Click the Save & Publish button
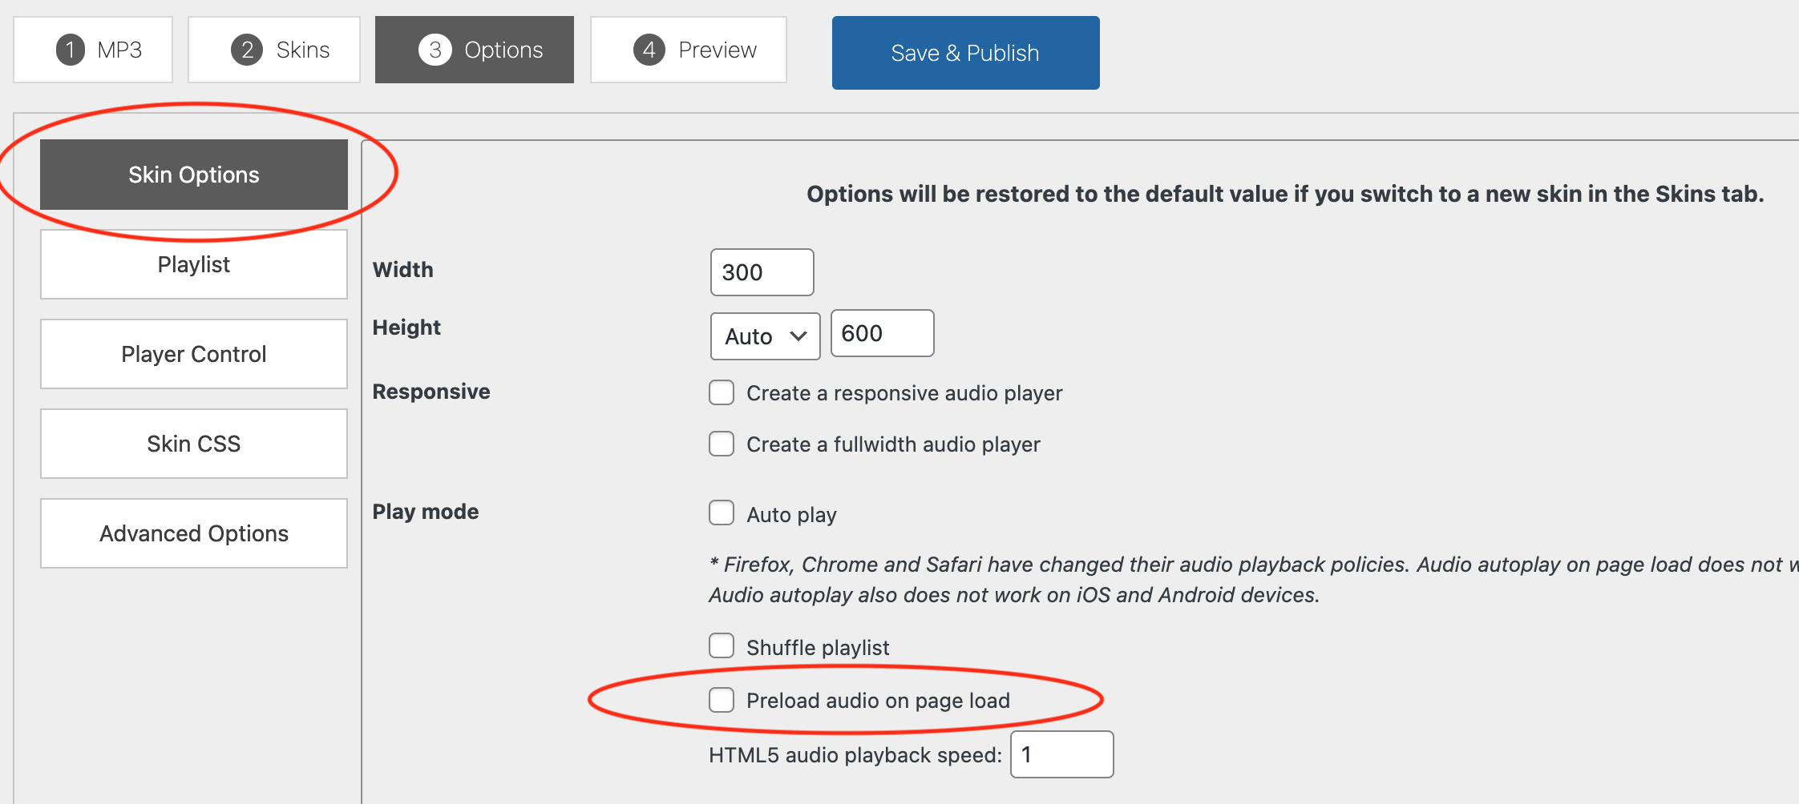1799x804 pixels. [x=965, y=53]
